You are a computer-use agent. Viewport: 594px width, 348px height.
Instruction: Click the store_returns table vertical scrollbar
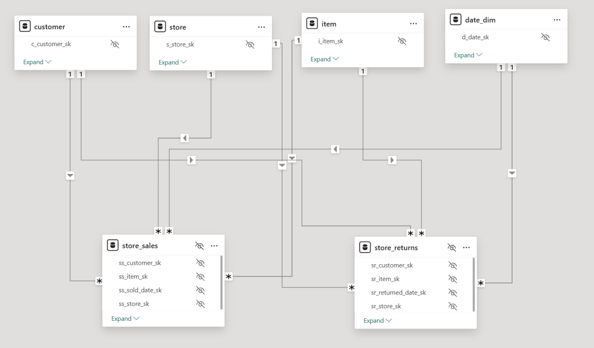[474, 285]
